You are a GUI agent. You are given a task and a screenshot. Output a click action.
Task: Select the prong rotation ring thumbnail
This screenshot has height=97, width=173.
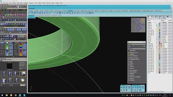16,80
